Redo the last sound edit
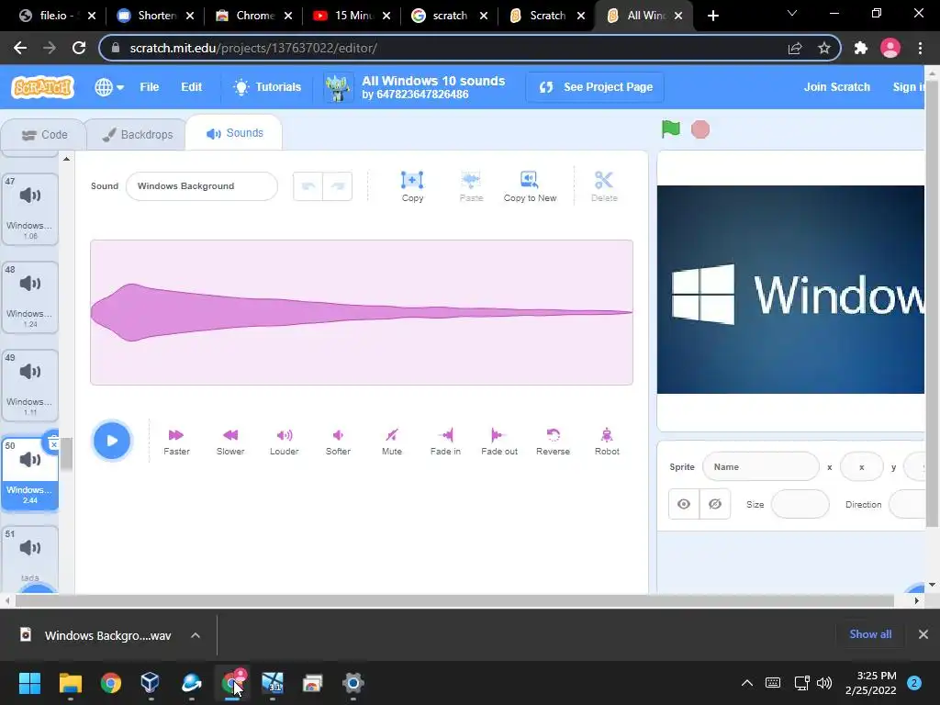The image size is (940, 705). tap(338, 185)
